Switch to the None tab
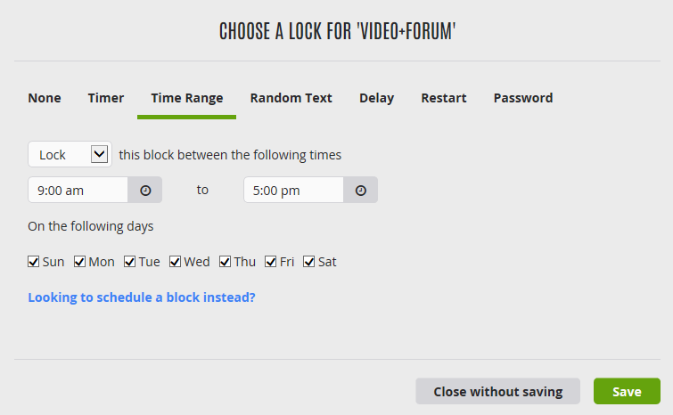The width and height of the screenshot is (673, 415). coord(45,98)
